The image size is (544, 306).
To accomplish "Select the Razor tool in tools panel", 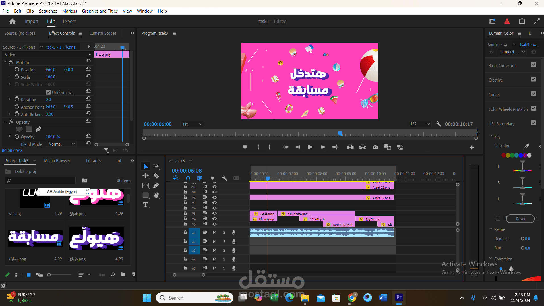I will pos(156,176).
